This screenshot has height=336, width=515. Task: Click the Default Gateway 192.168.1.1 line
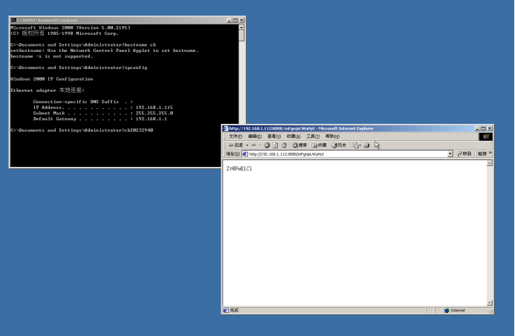coord(100,119)
